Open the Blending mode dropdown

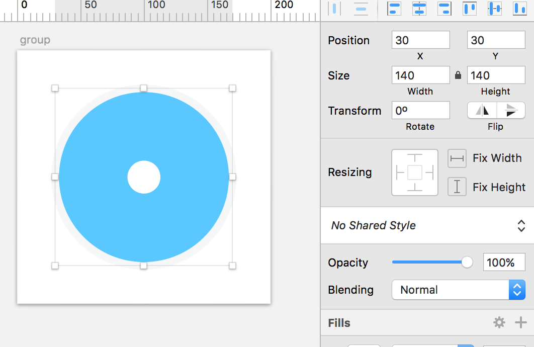click(x=458, y=290)
